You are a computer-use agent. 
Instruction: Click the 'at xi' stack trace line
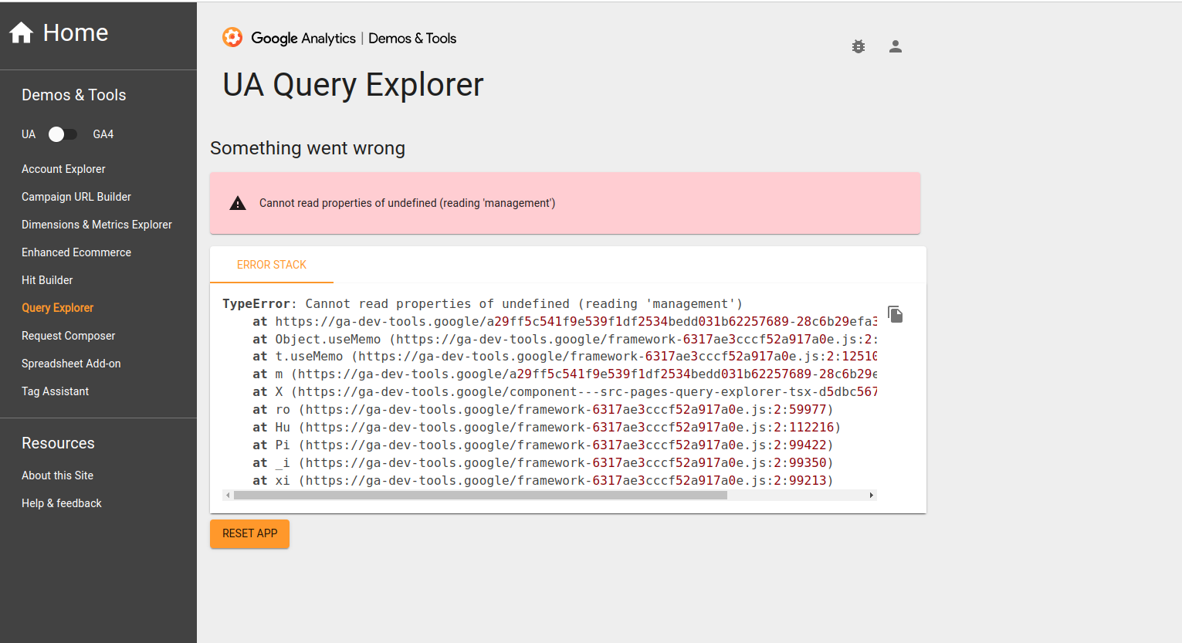[543, 481]
